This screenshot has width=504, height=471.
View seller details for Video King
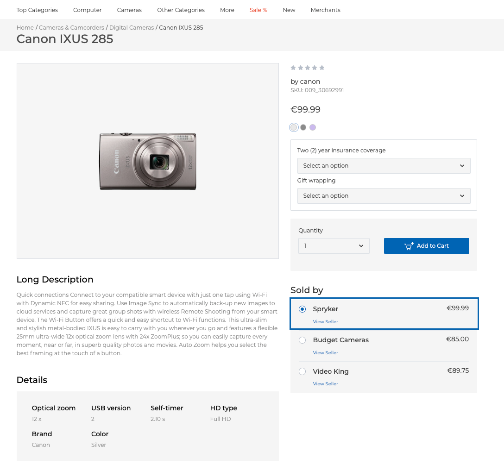[326, 384]
